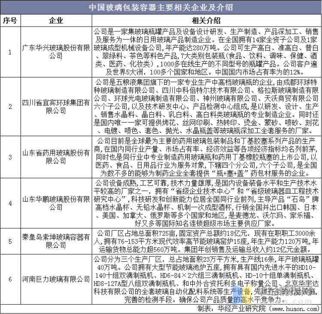Select the 五粮液集团 subsidiary description text
This screenshot has width=322, height=314.
coord(207,106)
